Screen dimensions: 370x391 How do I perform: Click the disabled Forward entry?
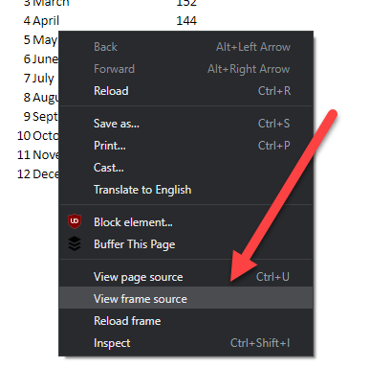185,69
